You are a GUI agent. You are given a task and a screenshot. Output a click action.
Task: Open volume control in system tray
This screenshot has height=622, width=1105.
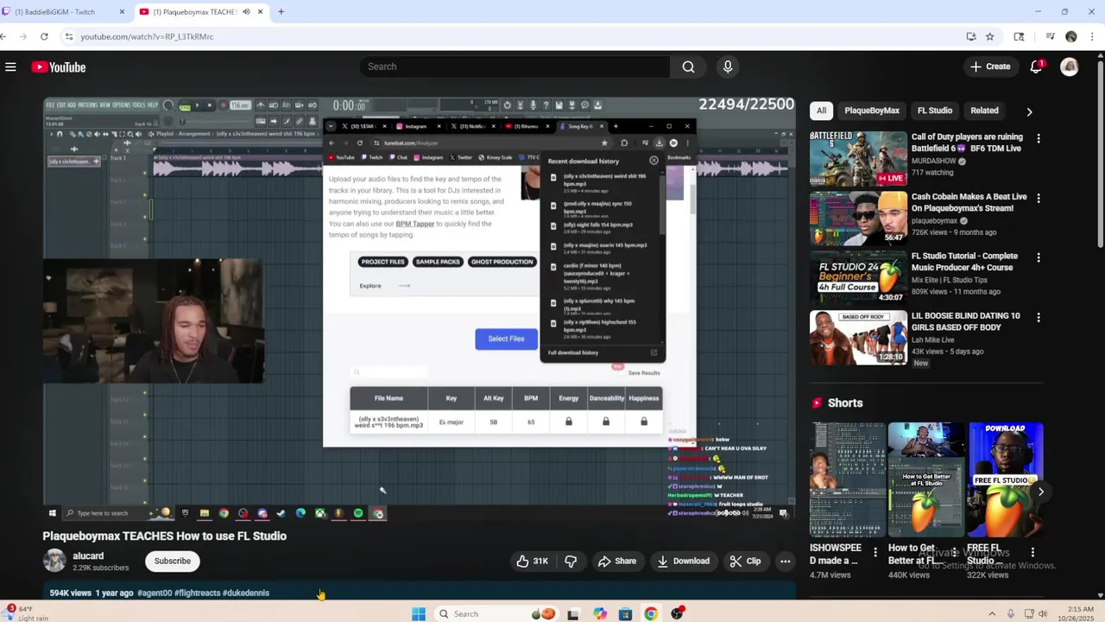click(x=1043, y=613)
